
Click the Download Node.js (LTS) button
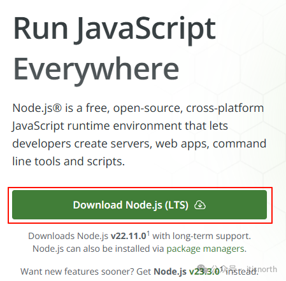(139, 205)
